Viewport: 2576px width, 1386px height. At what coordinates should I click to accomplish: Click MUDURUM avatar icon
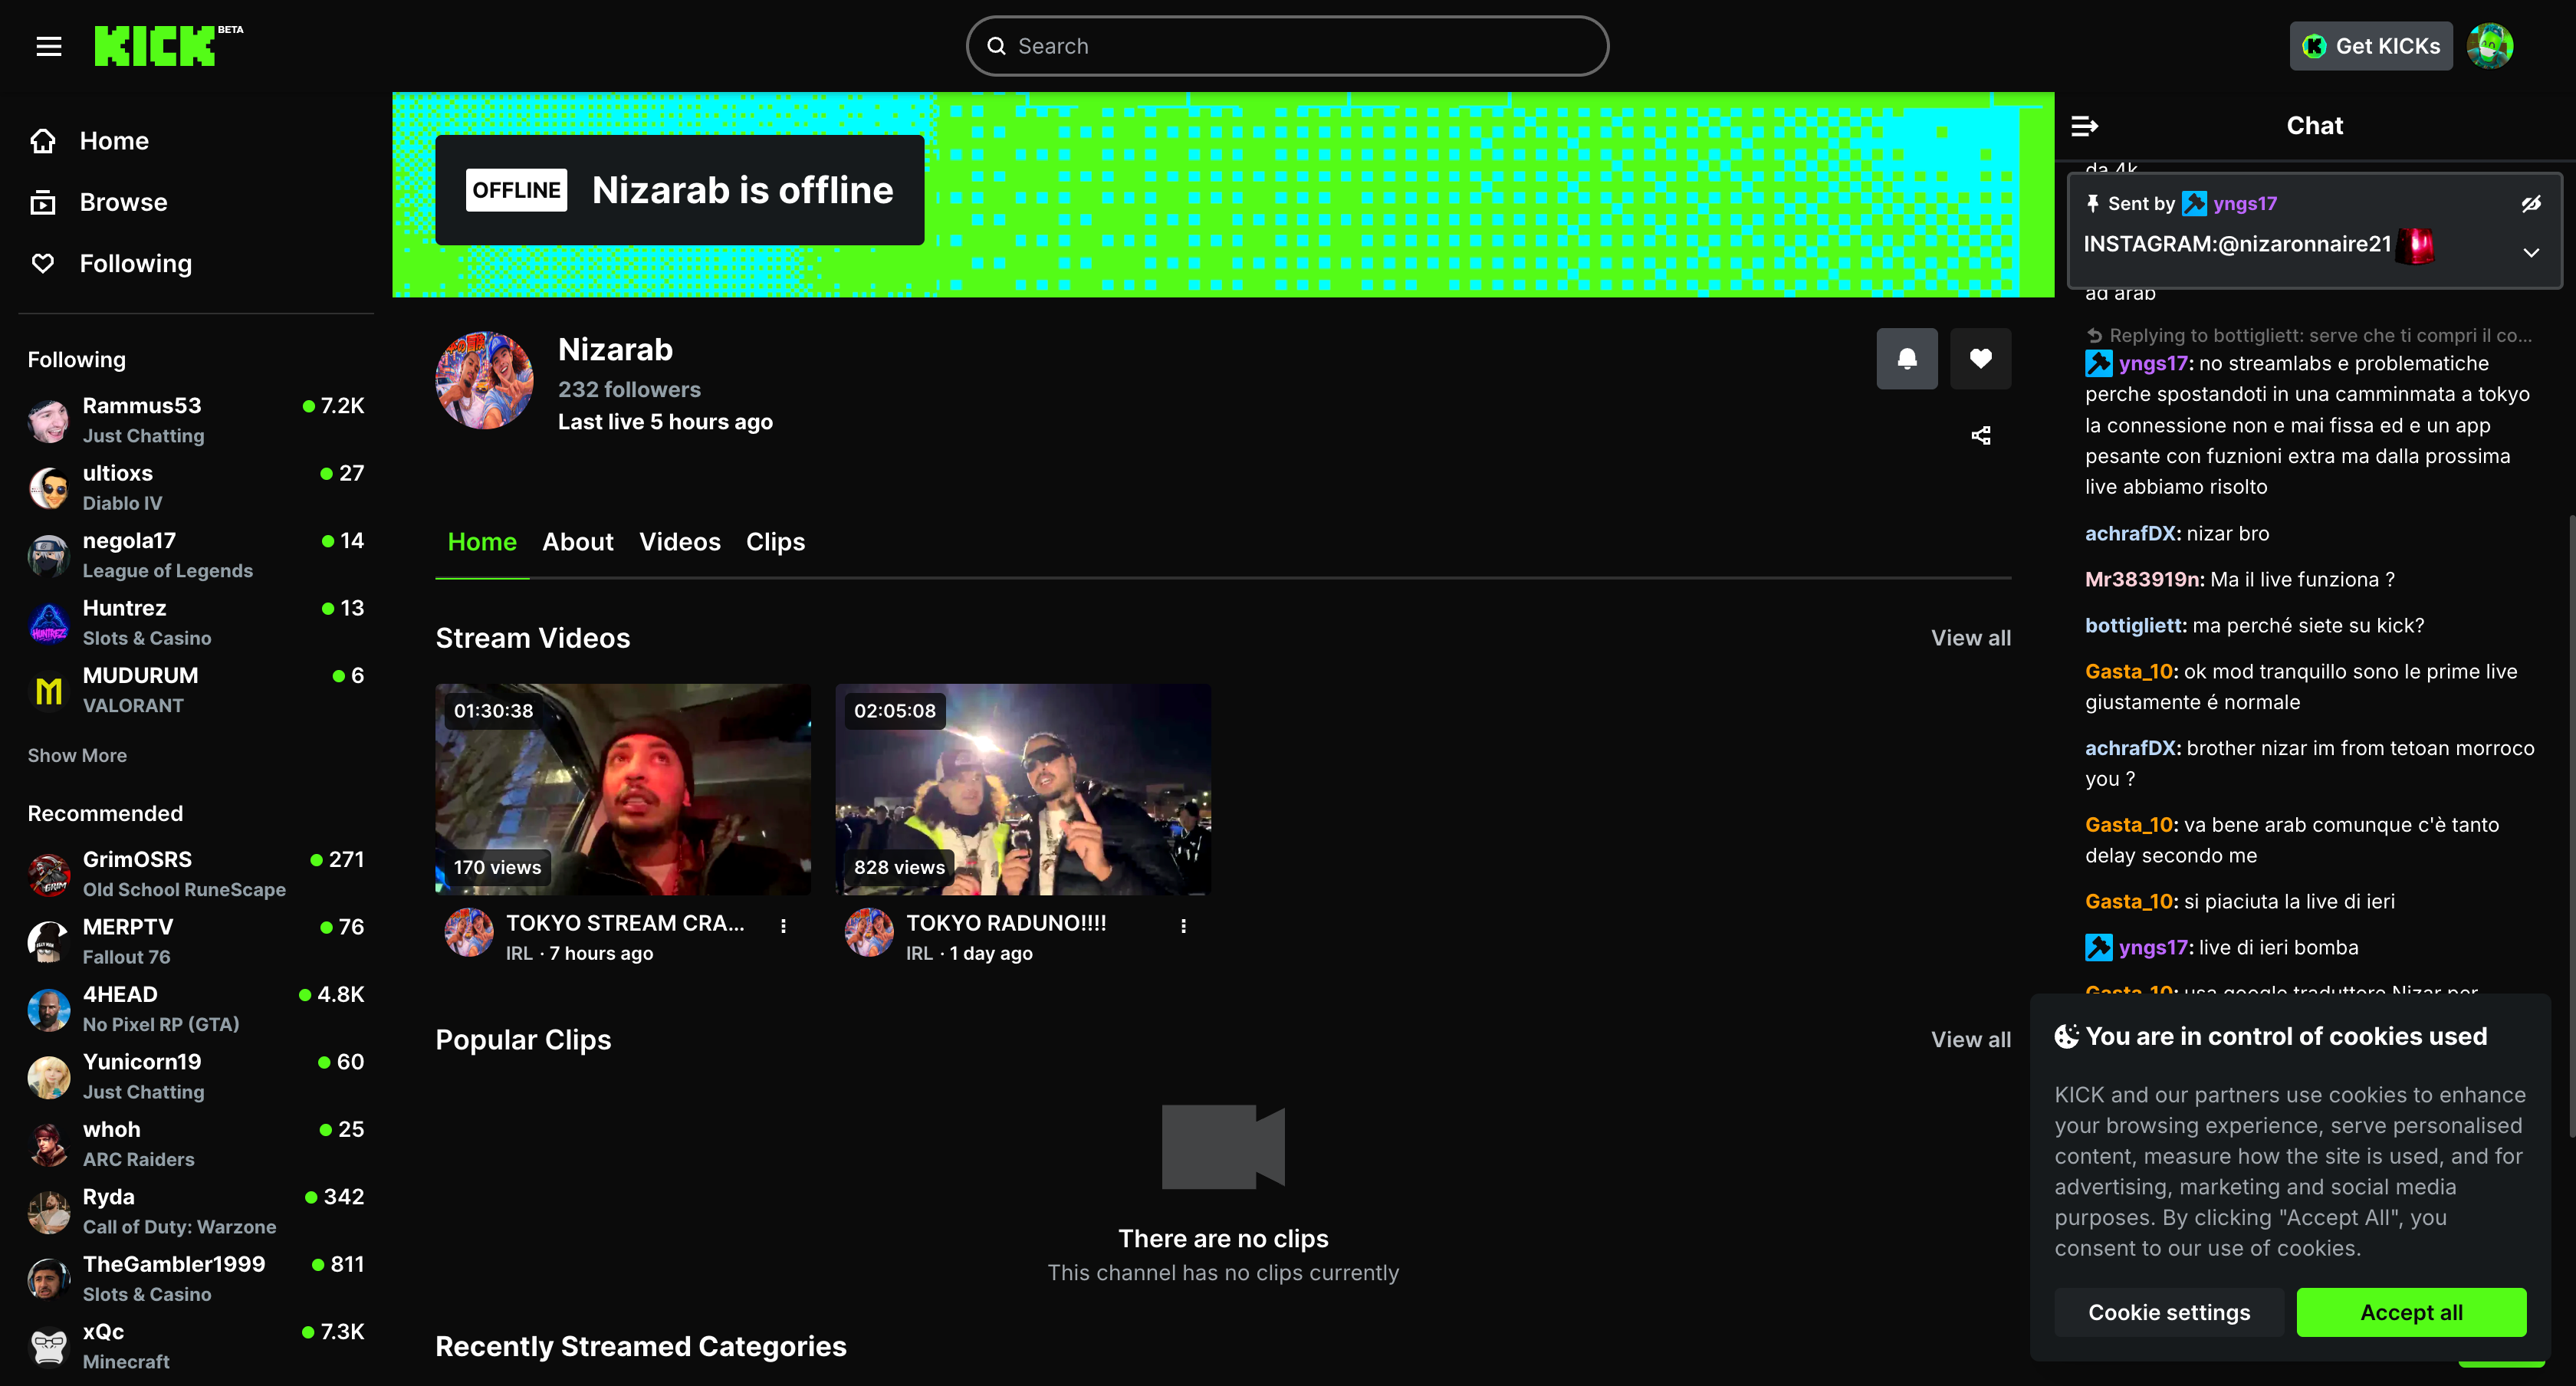[x=48, y=690]
